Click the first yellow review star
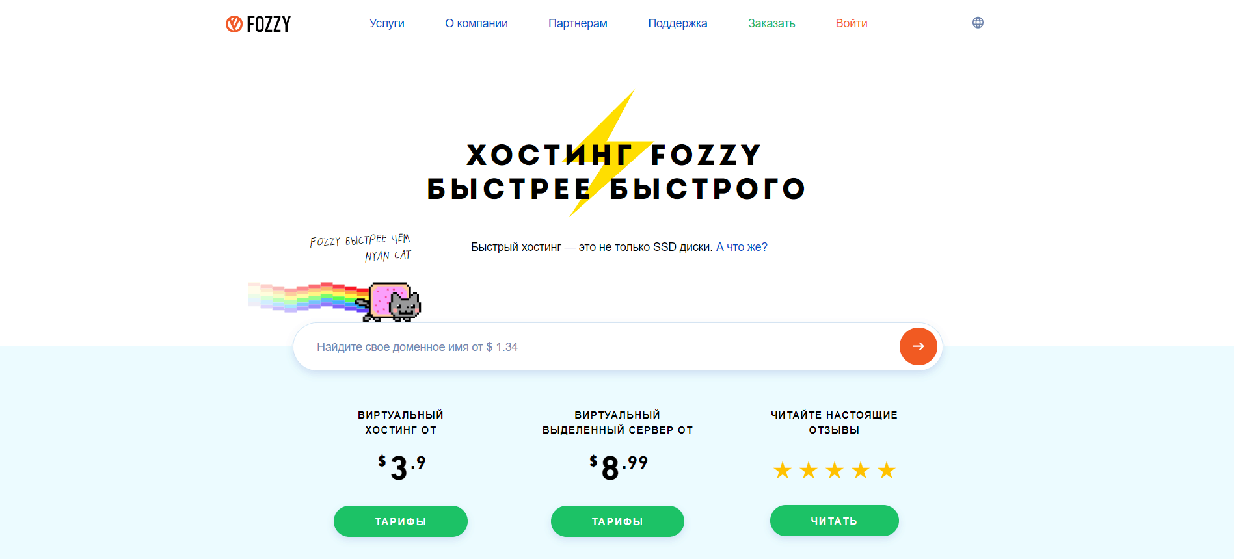The width and height of the screenshot is (1234, 559). (x=783, y=470)
